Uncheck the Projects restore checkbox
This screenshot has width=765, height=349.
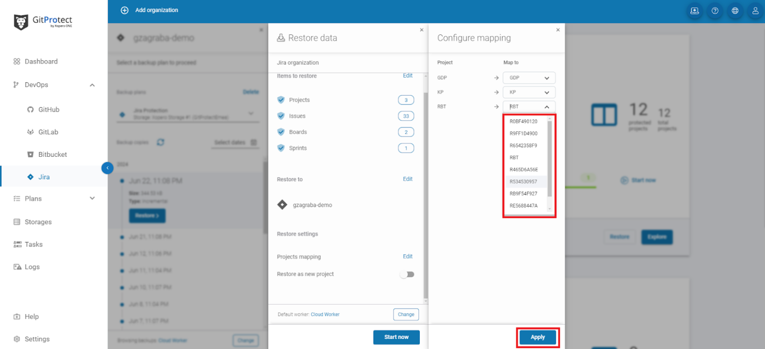tap(280, 100)
